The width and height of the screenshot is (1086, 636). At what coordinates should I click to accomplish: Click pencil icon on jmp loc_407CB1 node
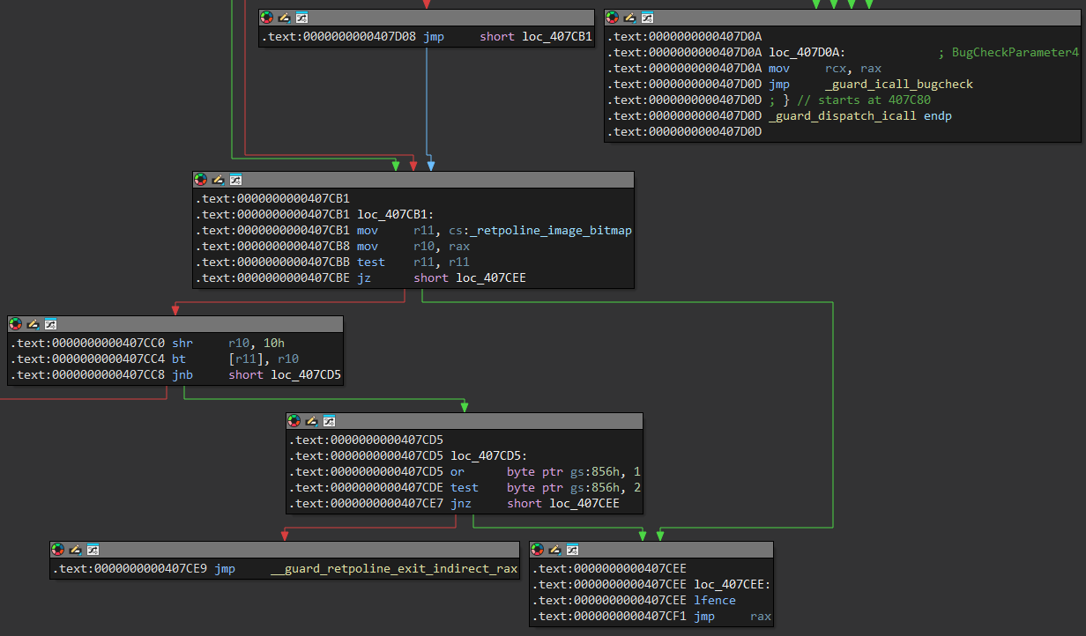[284, 18]
